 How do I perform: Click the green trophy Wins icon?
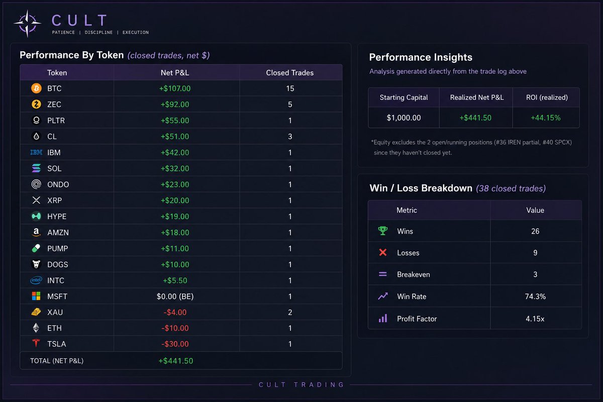[383, 231]
